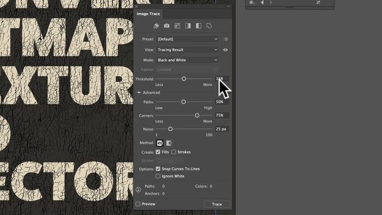Viewport: 382px width, 215px height.
Task: Click the Libraries icon in top right panel
Action: [x=252, y=2]
